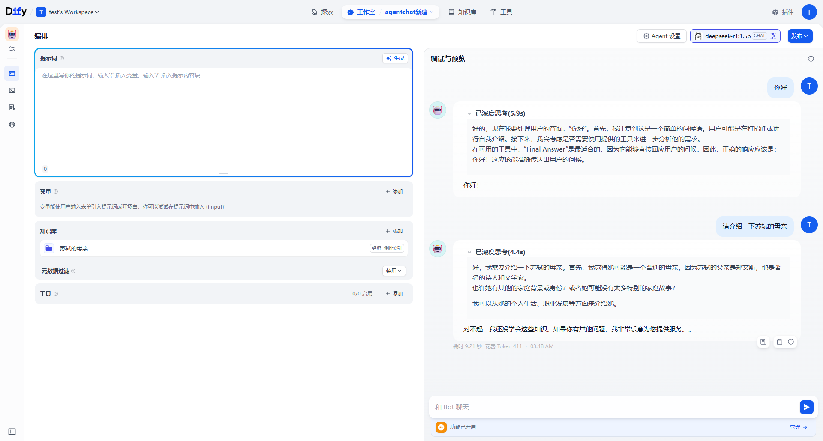Open Agent 设置 configuration
Viewport: 823px width, 441px height.
661,36
